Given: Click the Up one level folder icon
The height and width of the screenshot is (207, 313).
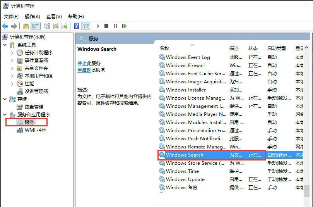Looking at the screenshot, I should 26,26.
